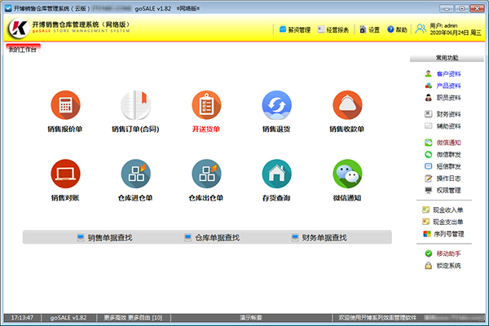The image size is (489, 326).
Task: Open the 销售对账 laptop icon
Action: coord(65,174)
